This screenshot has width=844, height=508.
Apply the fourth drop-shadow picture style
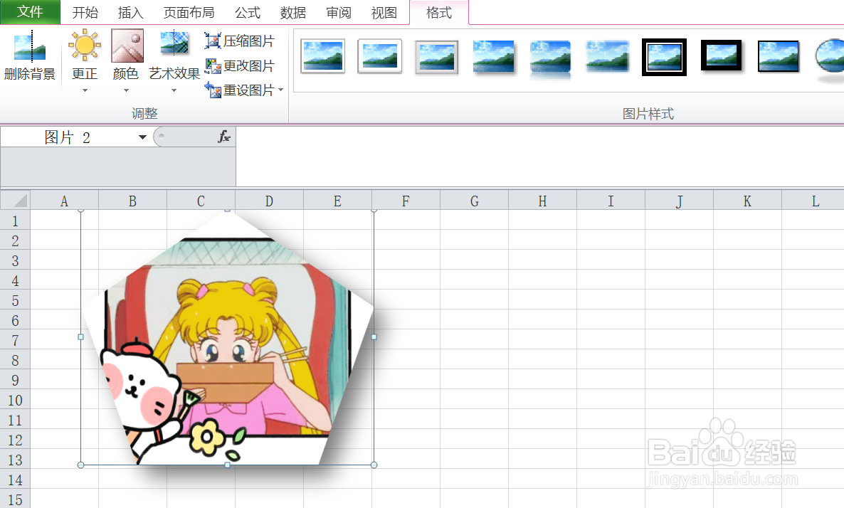(494, 56)
